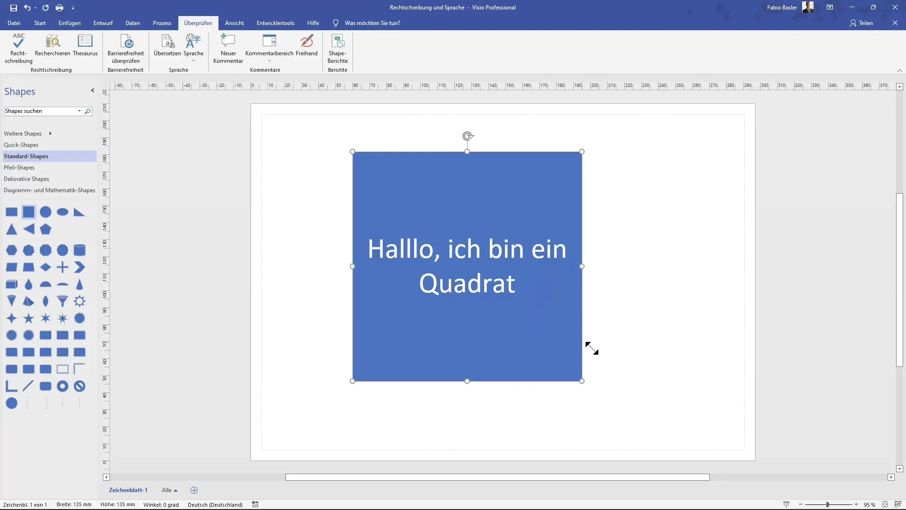The image size is (906, 510).
Task: Add a Neuer Kommentar
Action: tap(228, 49)
